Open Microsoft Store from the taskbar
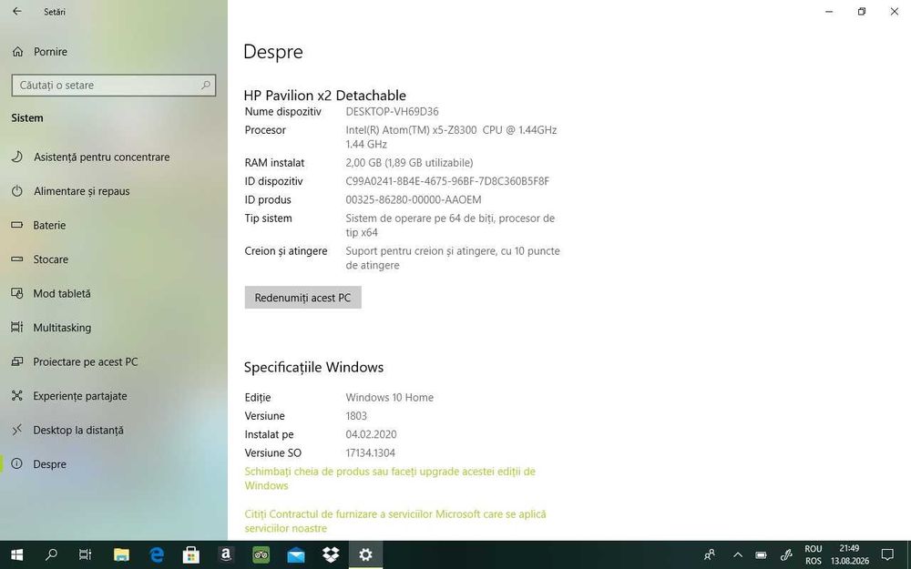The width and height of the screenshot is (911, 569). pos(191,555)
